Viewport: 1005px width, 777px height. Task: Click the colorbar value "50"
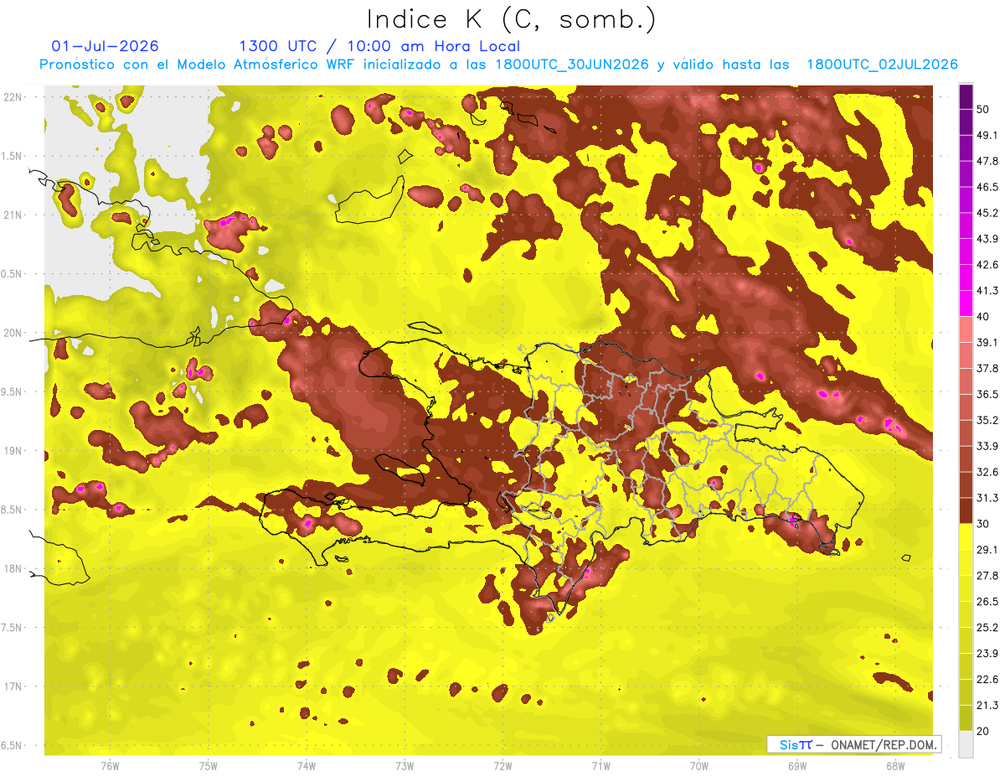click(983, 109)
